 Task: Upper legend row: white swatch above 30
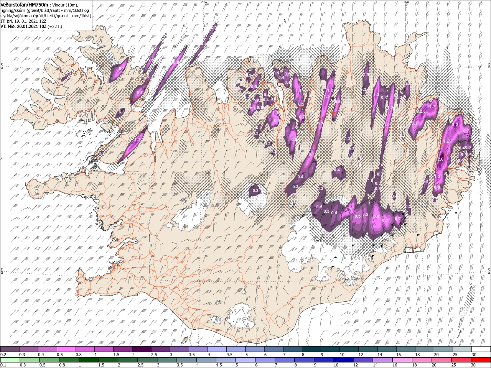[x=481, y=349]
